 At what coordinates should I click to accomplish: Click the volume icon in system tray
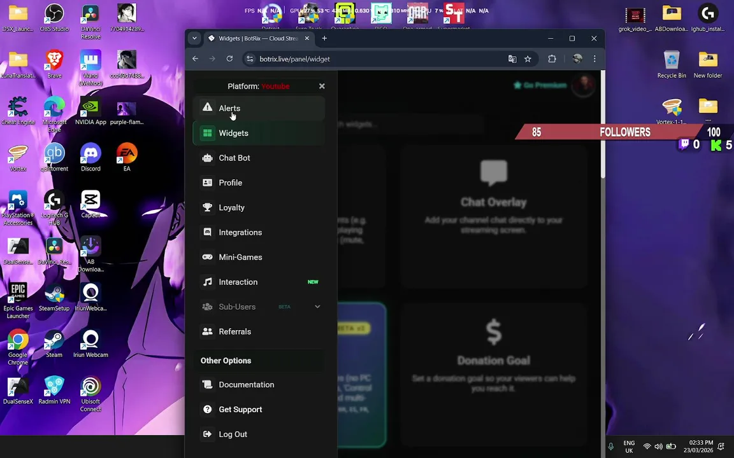point(659,447)
